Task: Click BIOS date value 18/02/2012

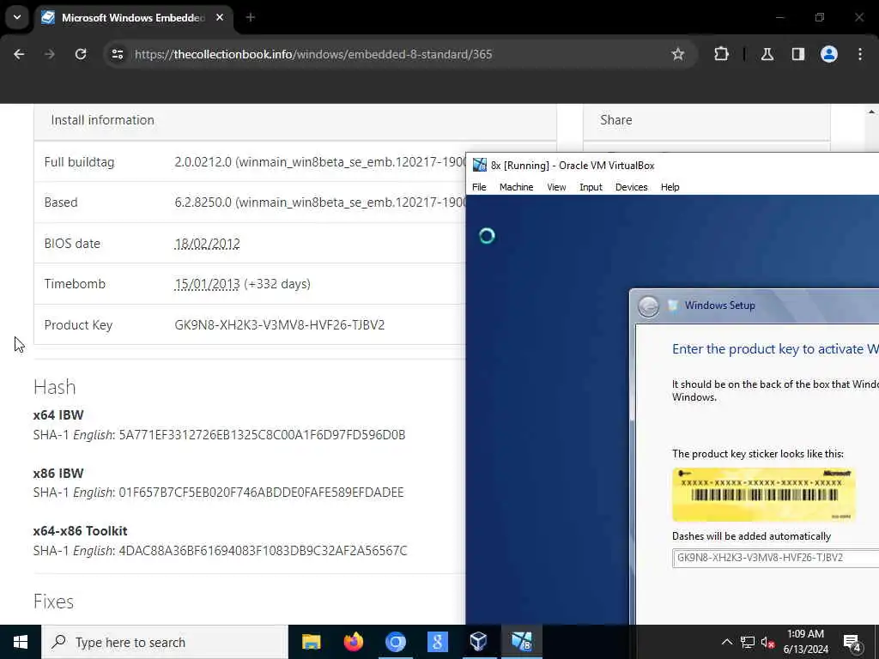Action: click(207, 244)
